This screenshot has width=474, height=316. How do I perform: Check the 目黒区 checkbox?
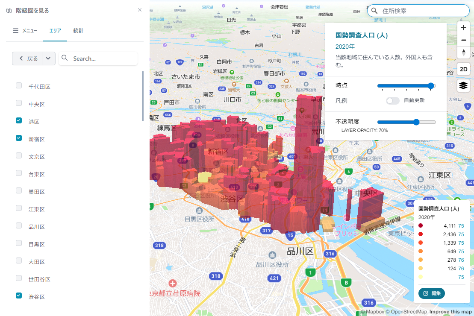click(19, 243)
